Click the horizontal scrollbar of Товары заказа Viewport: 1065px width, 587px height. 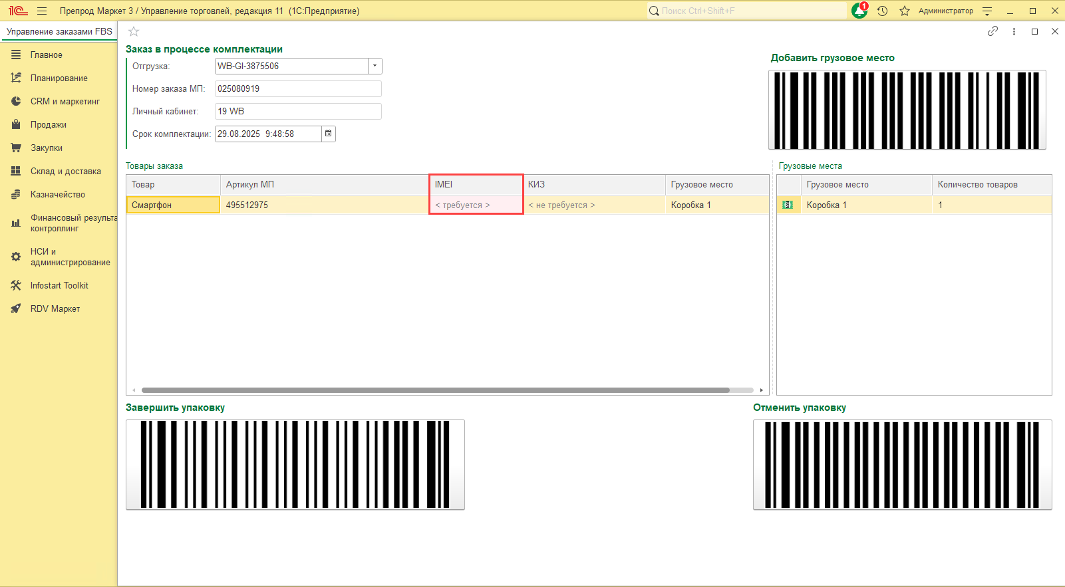tap(436, 390)
